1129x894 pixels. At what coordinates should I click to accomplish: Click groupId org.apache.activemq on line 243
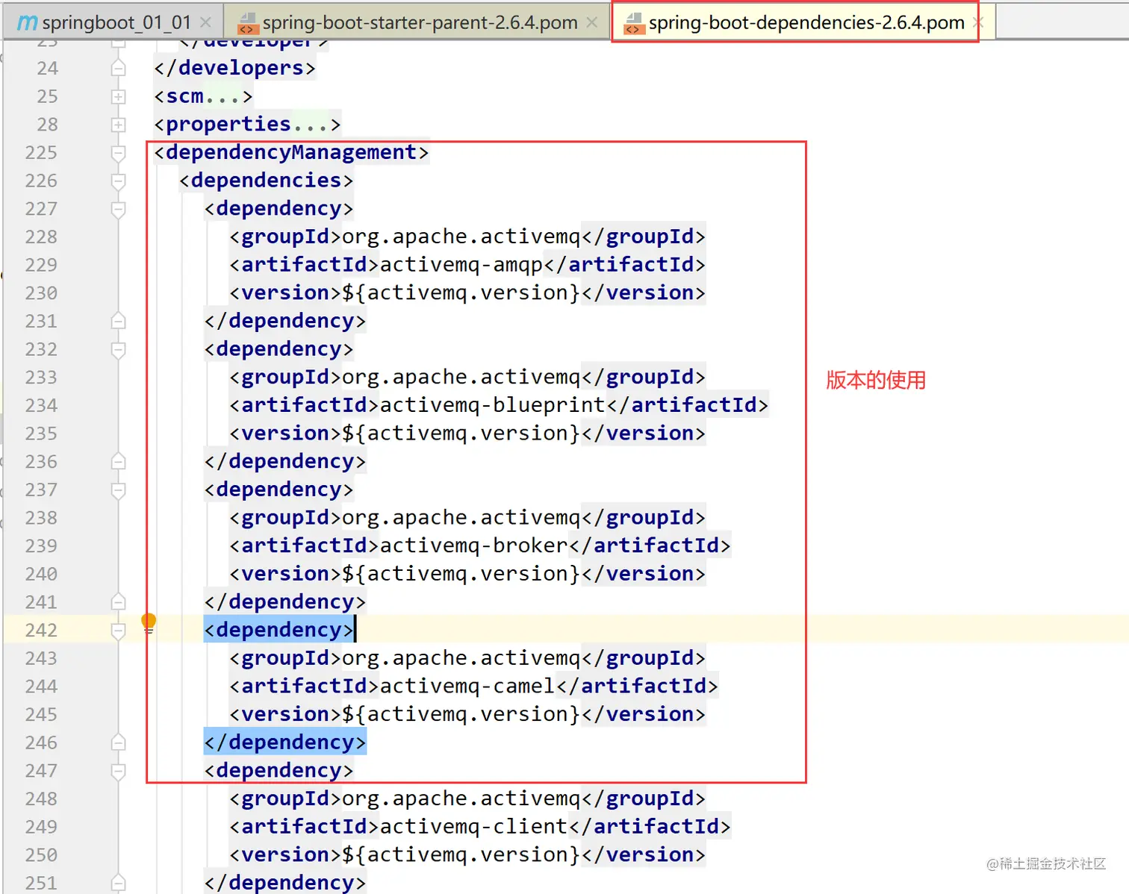(x=461, y=658)
